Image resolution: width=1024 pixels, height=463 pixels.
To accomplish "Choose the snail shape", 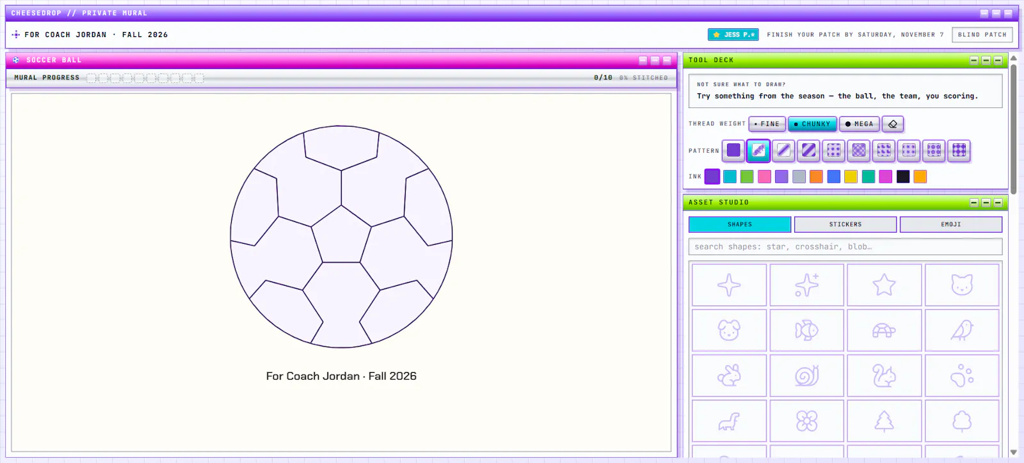I will [806, 376].
